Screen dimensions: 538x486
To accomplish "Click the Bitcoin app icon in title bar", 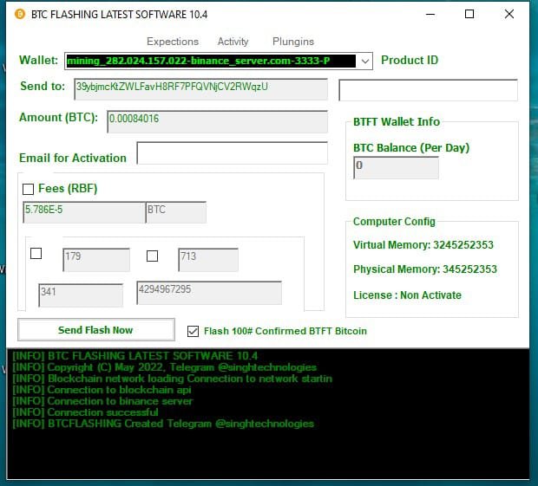I will [x=20, y=14].
